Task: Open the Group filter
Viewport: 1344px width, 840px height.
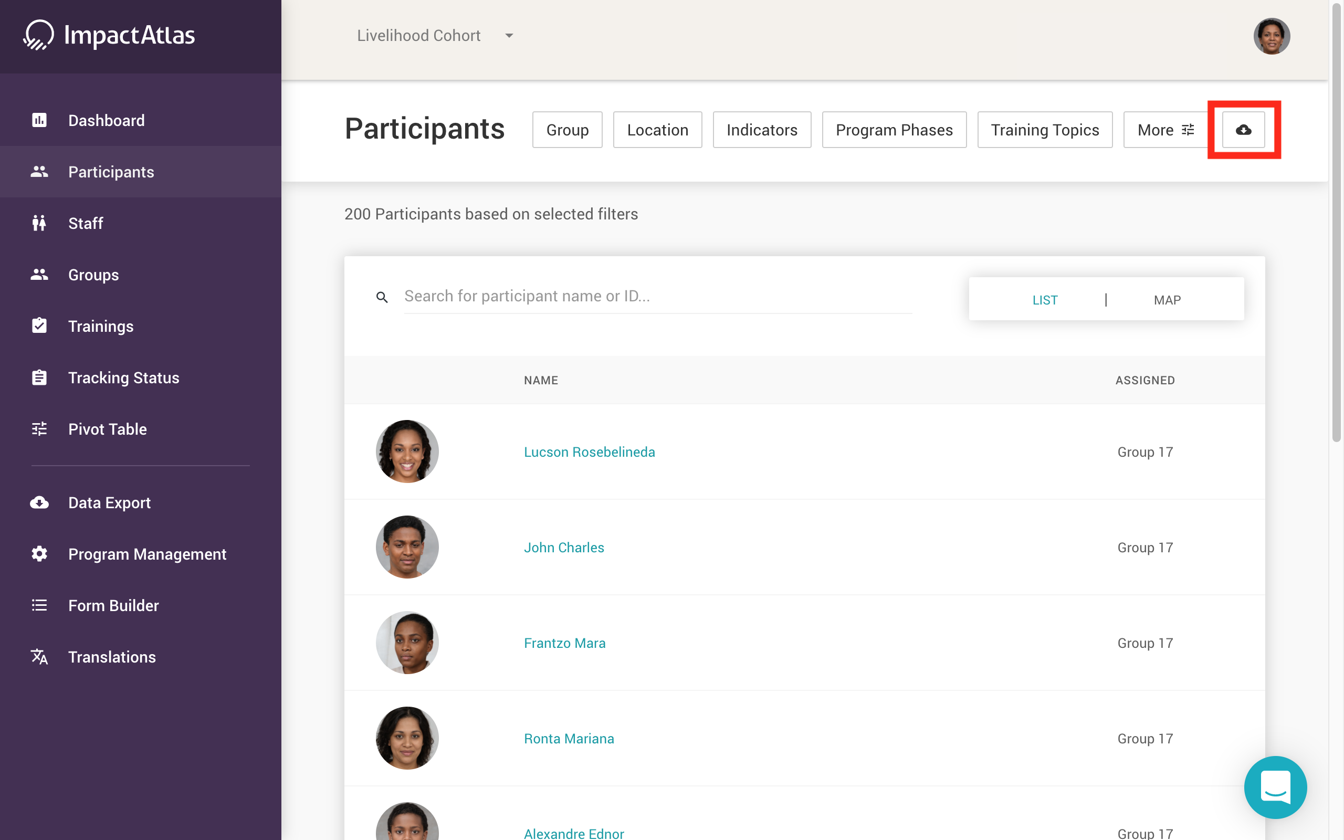Action: [x=567, y=130]
